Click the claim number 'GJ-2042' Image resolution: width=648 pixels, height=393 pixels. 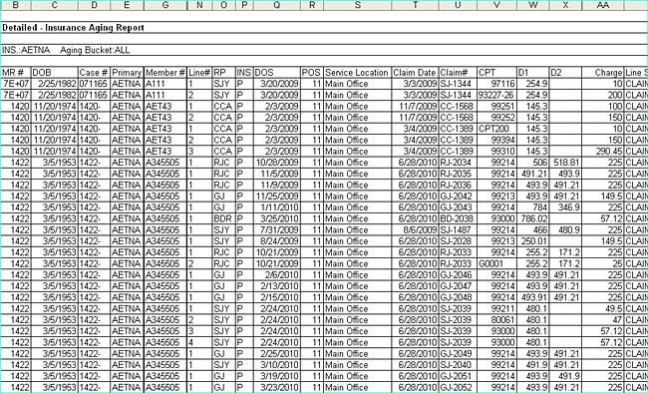pos(458,196)
